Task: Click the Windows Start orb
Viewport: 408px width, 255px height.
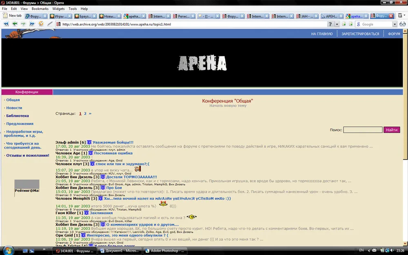Action: pyautogui.click(x=8, y=250)
